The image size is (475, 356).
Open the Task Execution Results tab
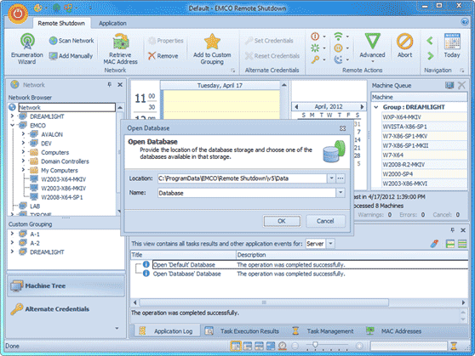tap(242, 331)
